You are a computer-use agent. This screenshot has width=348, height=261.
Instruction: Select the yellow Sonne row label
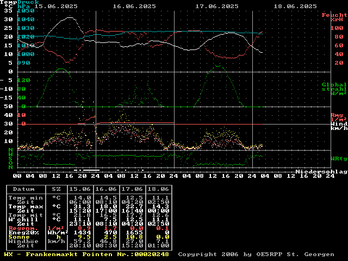click(20, 237)
